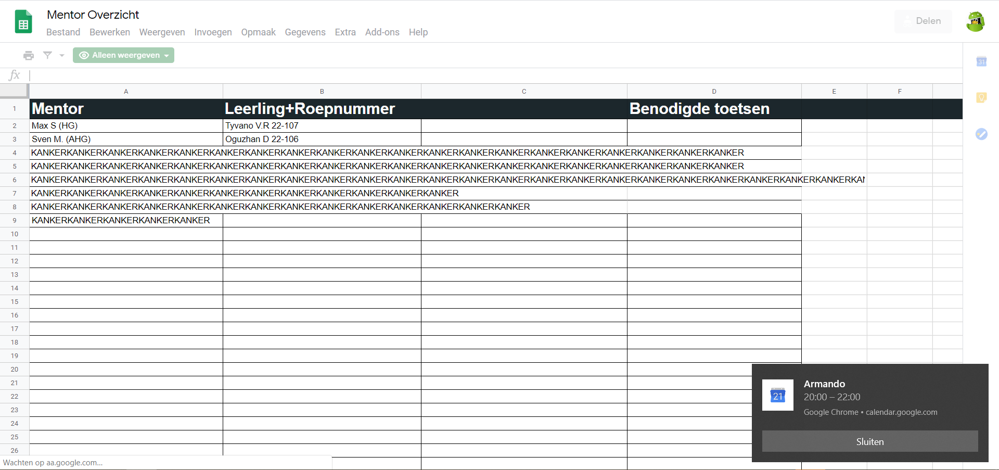
Task: Open the Google Tasks side panel icon
Action: click(981, 134)
